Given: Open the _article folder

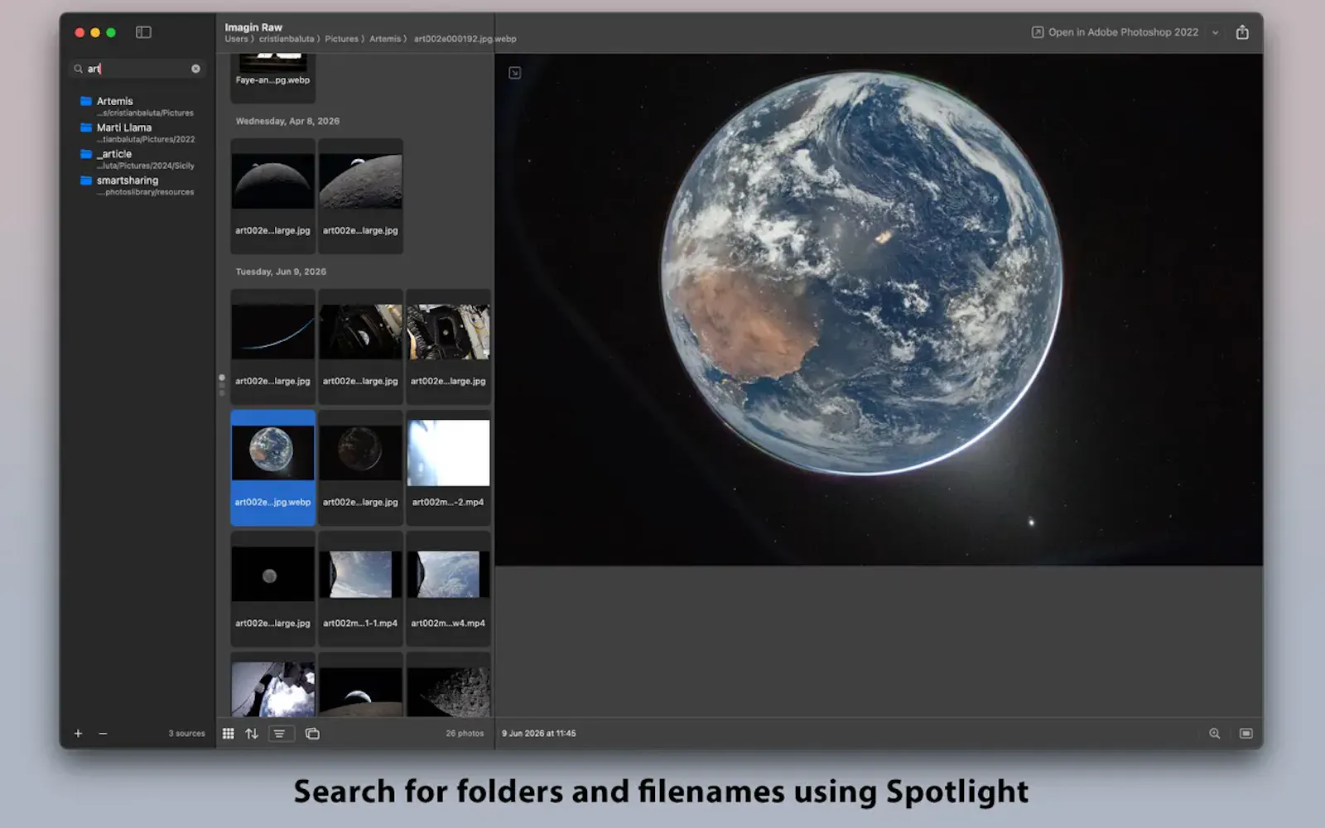Looking at the screenshot, I should [137, 159].
